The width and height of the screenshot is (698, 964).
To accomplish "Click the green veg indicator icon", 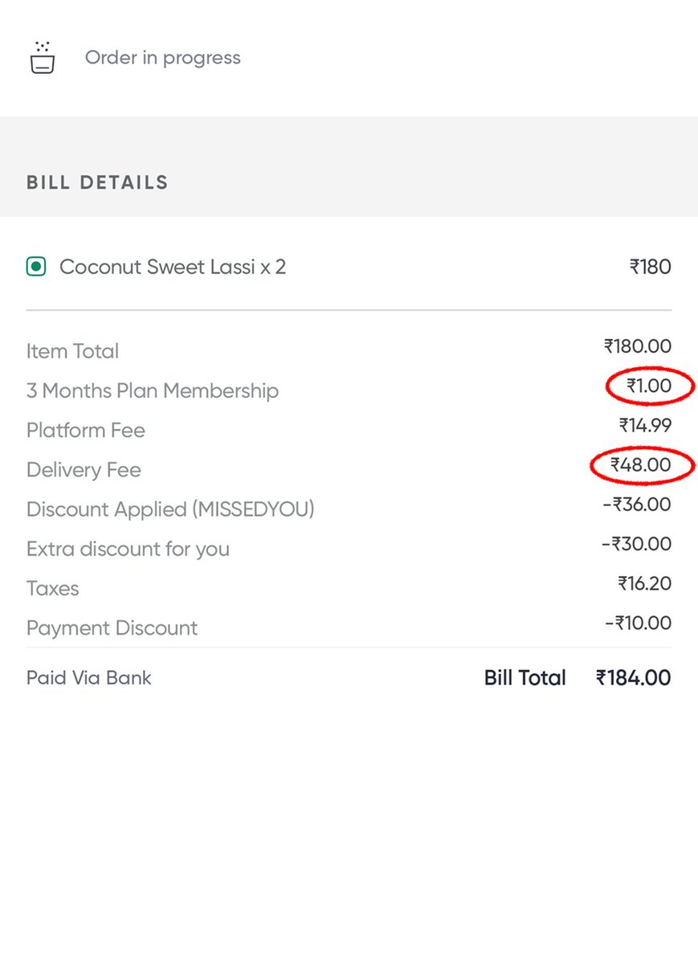I will [x=35, y=267].
